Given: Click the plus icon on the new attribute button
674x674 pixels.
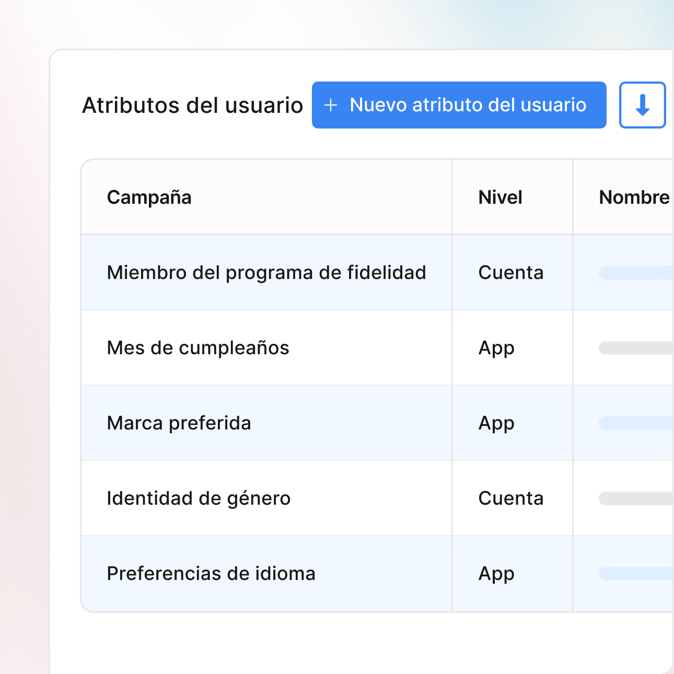Looking at the screenshot, I should [x=331, y=105].
